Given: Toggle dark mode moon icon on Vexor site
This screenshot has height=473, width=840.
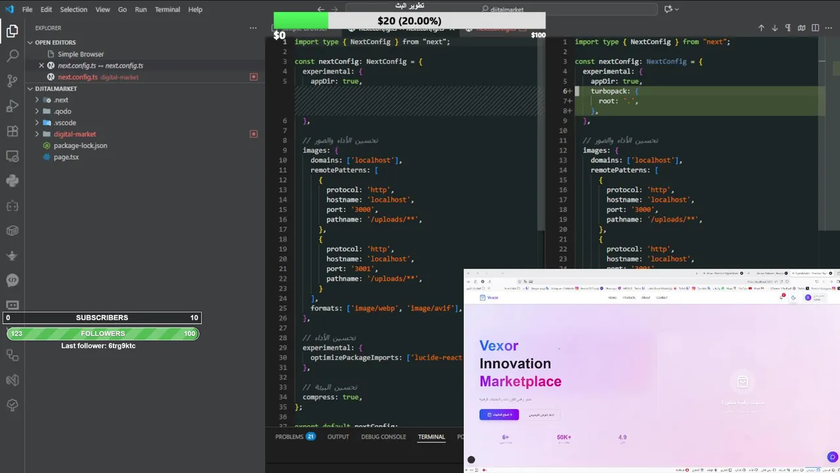Looking at the screenshot, I should tap(793, 298).
